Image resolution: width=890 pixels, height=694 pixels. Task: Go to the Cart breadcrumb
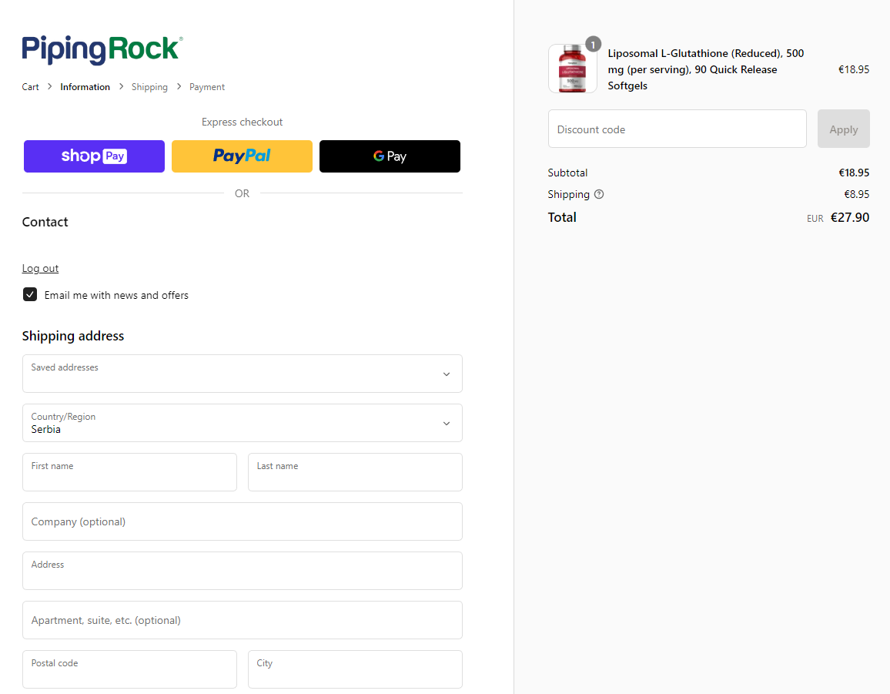click(x=31, y=87)
